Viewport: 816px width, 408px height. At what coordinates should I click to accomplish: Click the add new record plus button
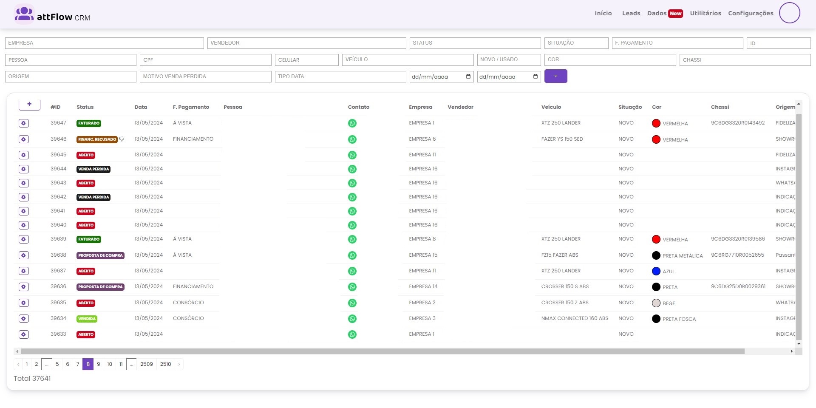click(x=29, y=104)
